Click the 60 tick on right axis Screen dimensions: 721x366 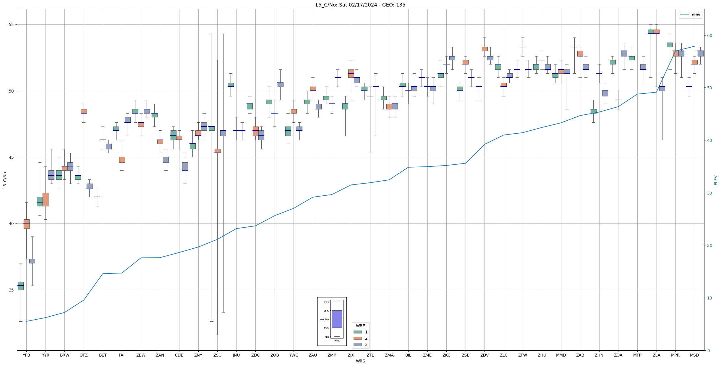[x=709, y=35]
